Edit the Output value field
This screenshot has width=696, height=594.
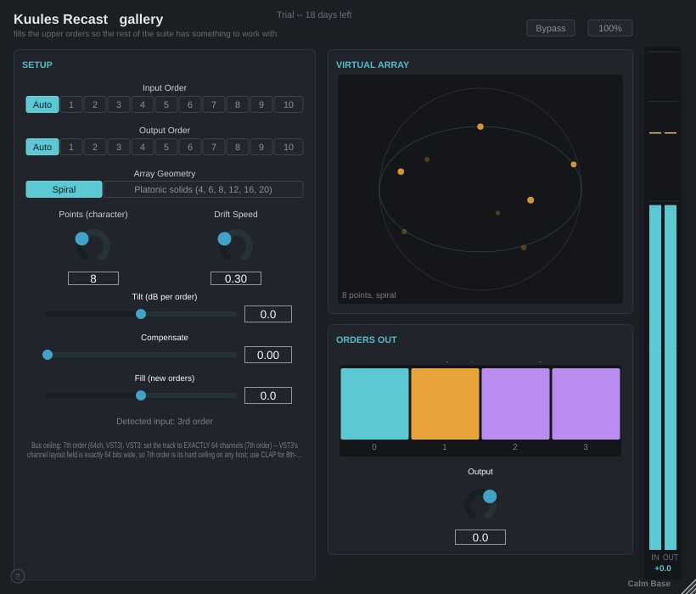480,538
